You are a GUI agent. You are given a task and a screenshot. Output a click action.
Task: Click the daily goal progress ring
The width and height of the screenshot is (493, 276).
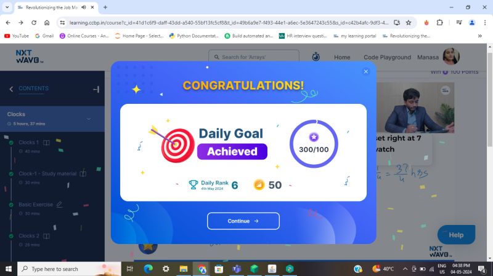[x=314, y=144]
